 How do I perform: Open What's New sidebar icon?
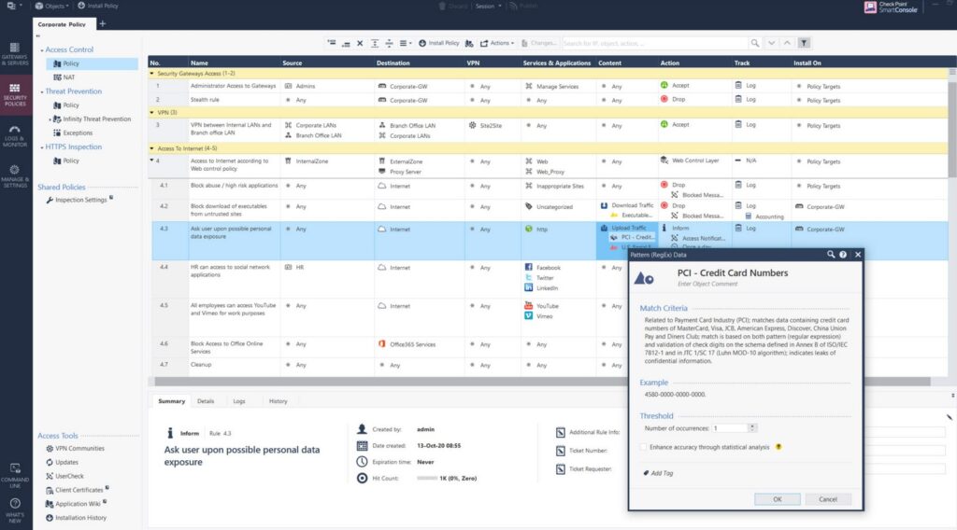[x=15, y=510]
